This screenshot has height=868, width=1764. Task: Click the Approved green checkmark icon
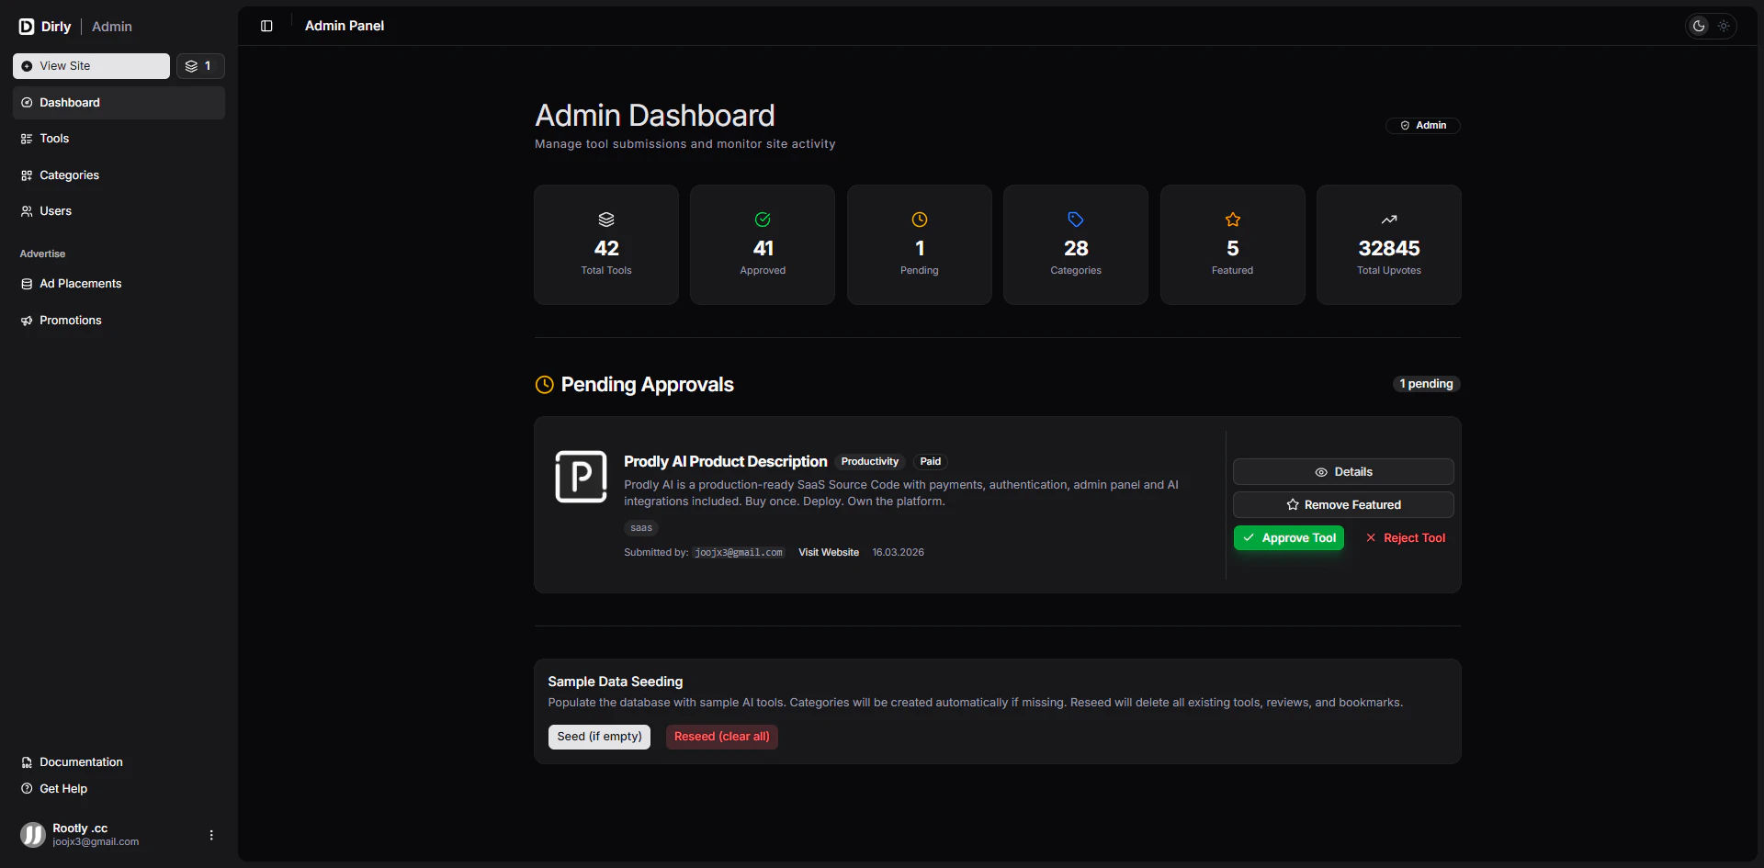(763, 220)
